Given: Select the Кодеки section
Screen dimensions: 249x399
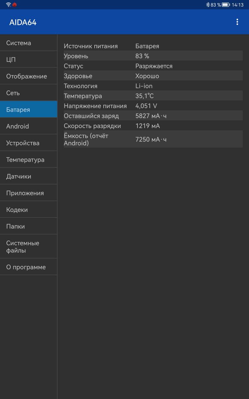Looking at the screenshot, I should [29, 210].
